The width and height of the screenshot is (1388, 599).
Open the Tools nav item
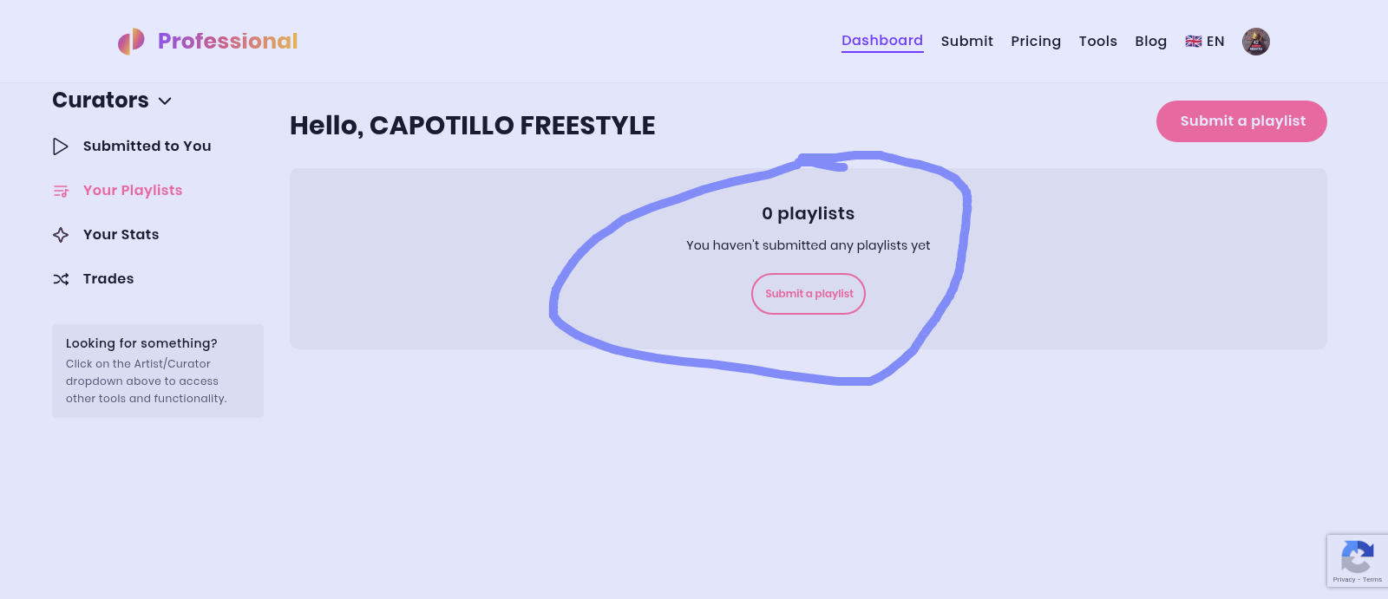coord(1097,42)
